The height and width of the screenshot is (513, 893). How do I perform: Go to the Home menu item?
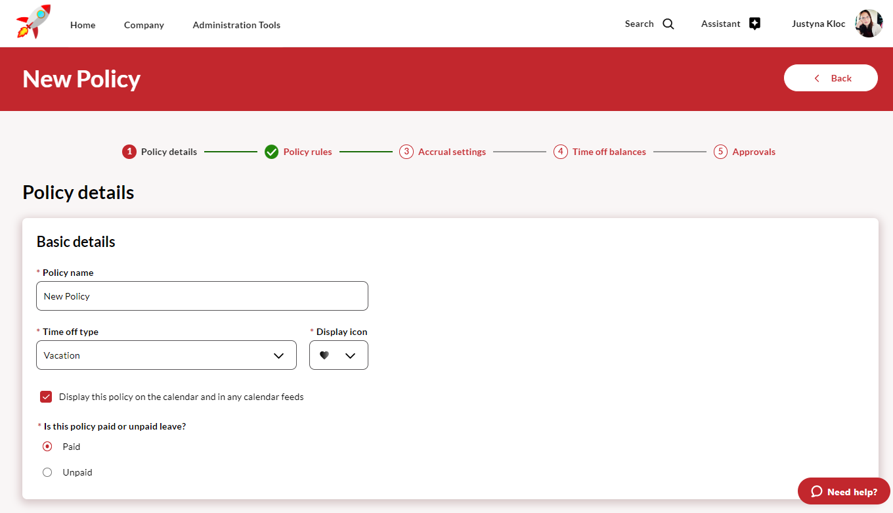click(x=83, y=25)
